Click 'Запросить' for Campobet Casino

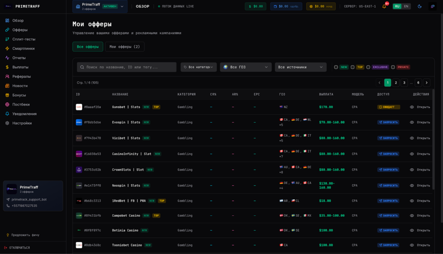point(388,215)
